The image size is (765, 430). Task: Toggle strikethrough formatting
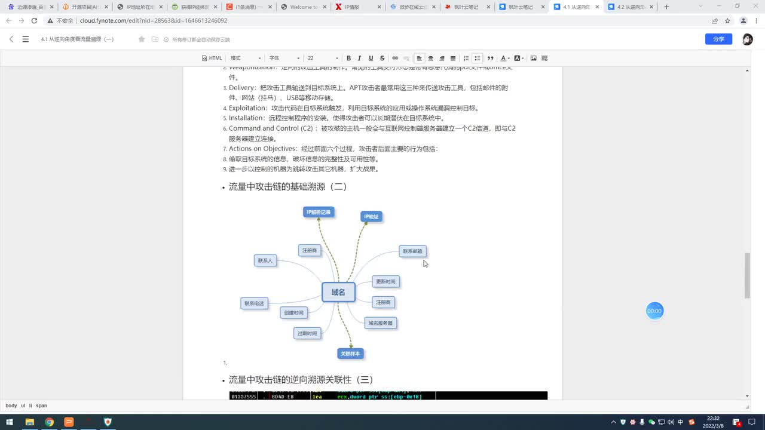click(x=382, y=58)
